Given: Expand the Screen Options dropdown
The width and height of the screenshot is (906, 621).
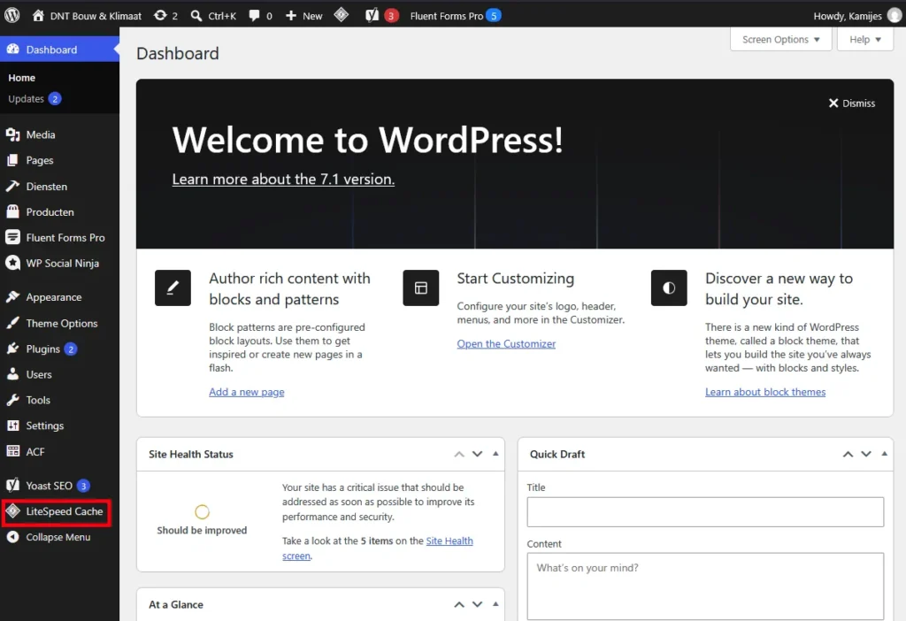Looking at the screenshot, I should 780,39.
